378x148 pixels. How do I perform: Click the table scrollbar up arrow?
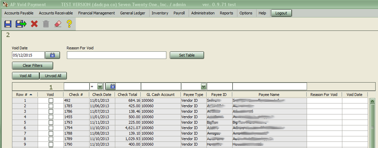(373, 101)
